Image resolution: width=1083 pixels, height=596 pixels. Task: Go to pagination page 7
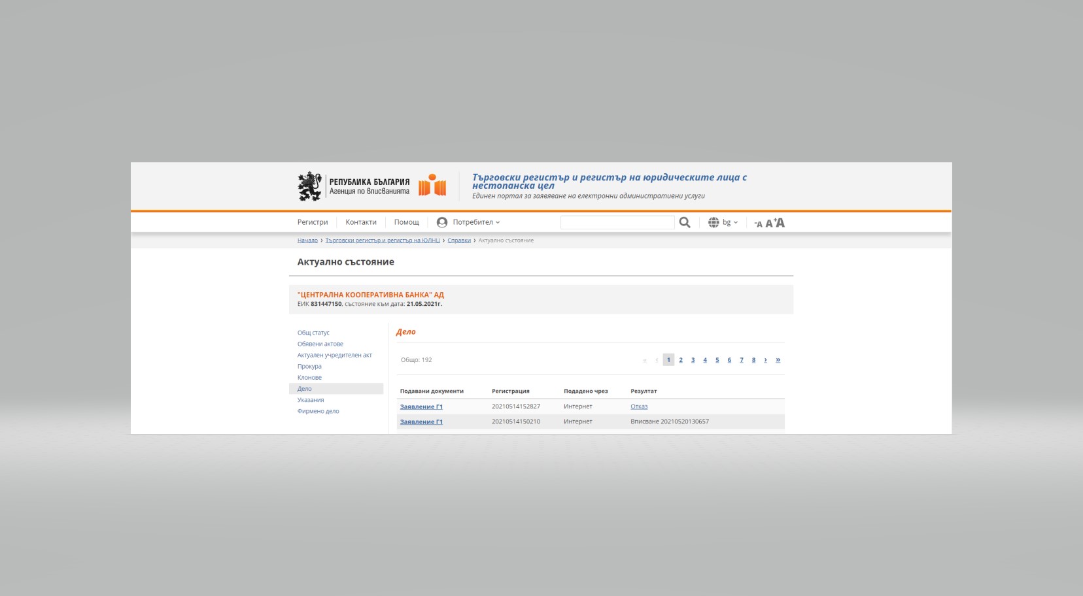point(742,360)
